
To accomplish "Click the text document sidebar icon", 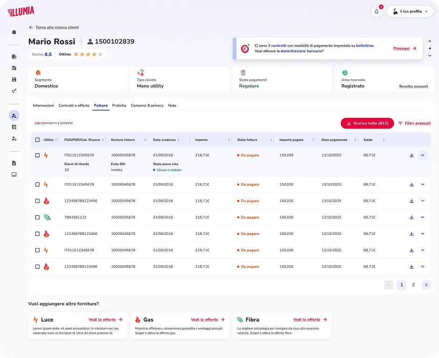I will coord(14,163).
